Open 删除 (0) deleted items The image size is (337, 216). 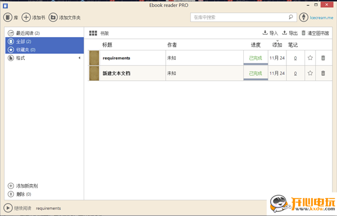19,194
